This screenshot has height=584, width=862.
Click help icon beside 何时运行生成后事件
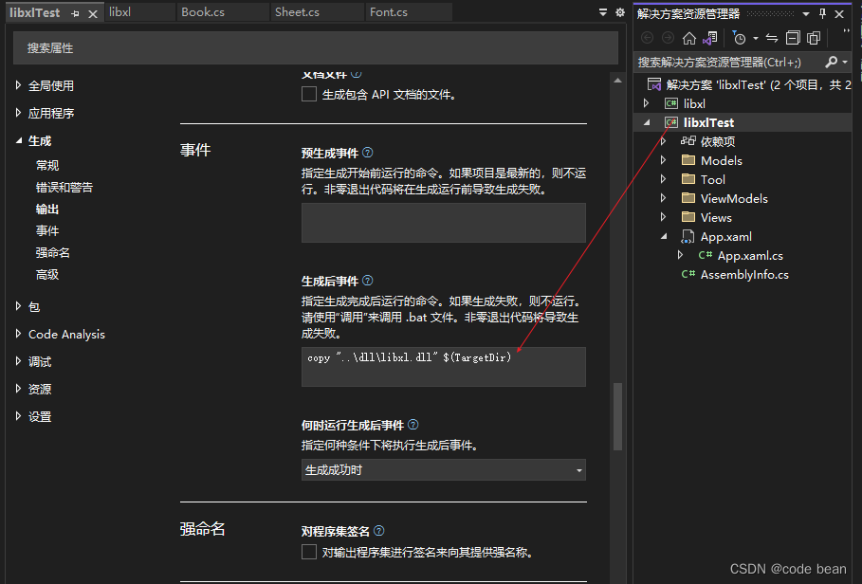413,425
